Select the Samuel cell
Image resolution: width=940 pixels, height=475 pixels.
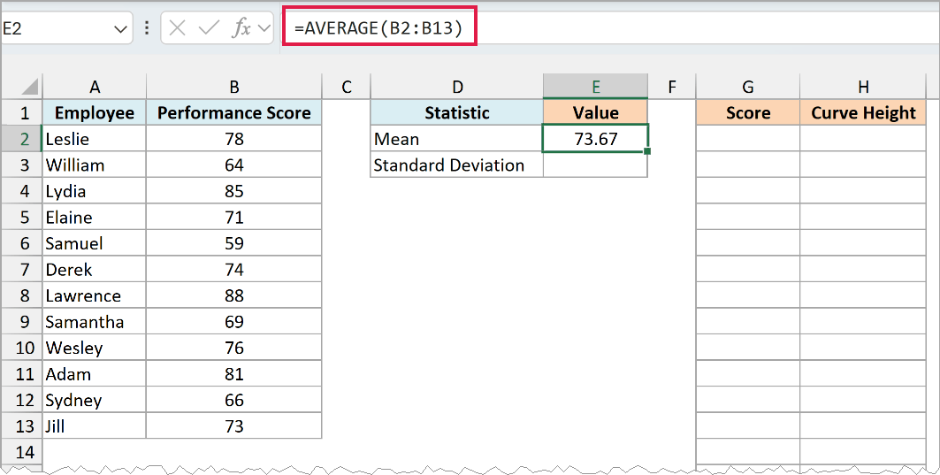[x=94, y=243]
